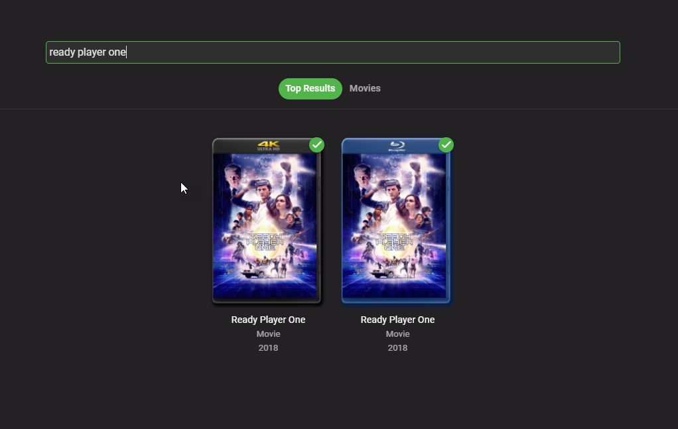678x429 pixels.
Task: Click the 4K Ultra HD logo on the first cover
Action: pyautogui.click(x=269, y=146)
